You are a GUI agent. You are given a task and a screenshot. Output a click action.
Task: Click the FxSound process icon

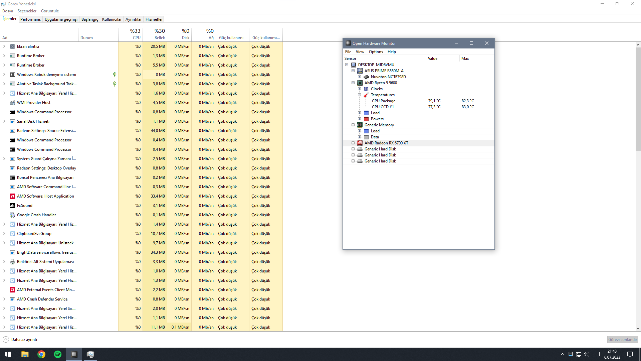(12, 206)
